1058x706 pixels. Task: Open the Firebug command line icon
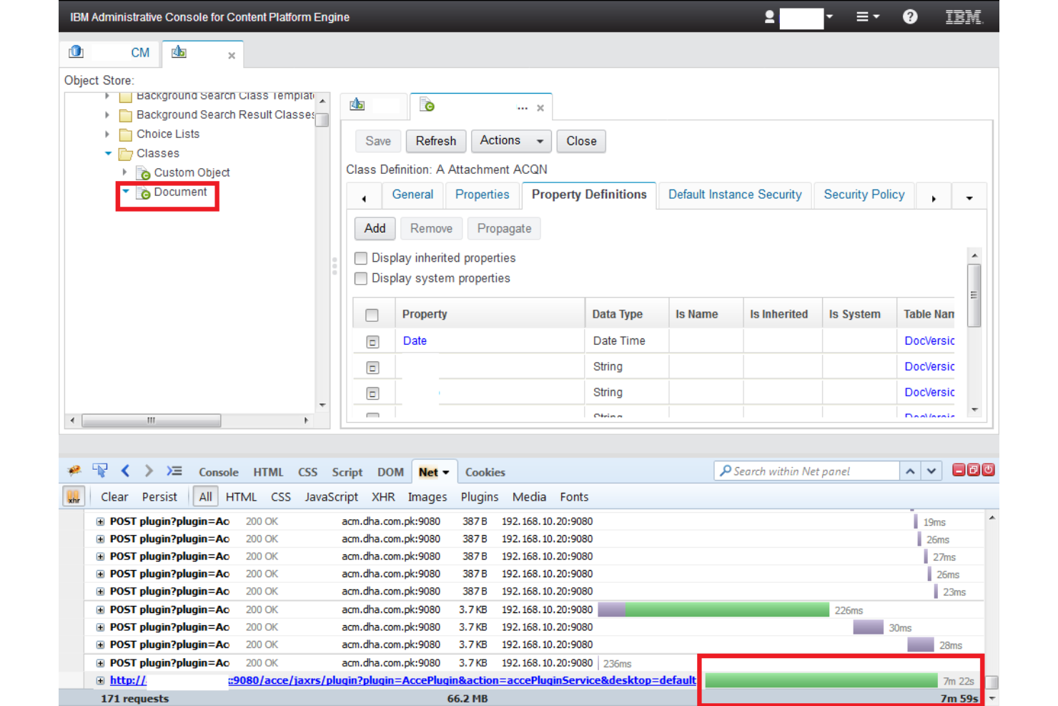coord(174,471)
